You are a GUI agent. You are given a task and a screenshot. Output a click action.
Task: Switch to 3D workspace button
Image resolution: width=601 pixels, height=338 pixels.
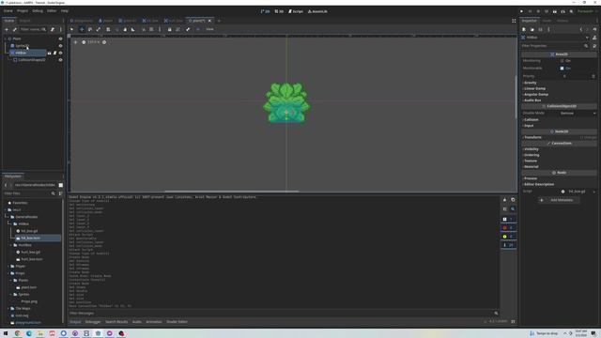coord(279,11)
